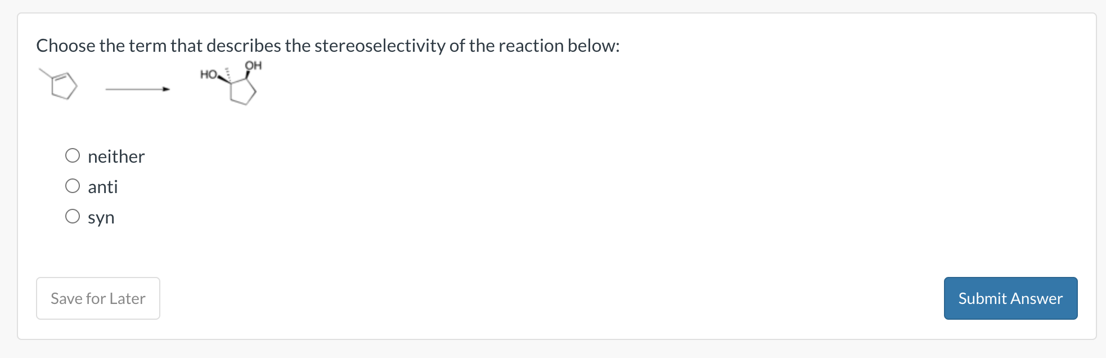The height and width of the screenshot is (358, 1106).
Task: Click the blue Submit Answer label
Action: coord(1010,298)
